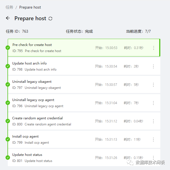This screenshot has width=170, height=170.
Task: Click green check icon of Update host status
Action: click(x=8, y=158)
